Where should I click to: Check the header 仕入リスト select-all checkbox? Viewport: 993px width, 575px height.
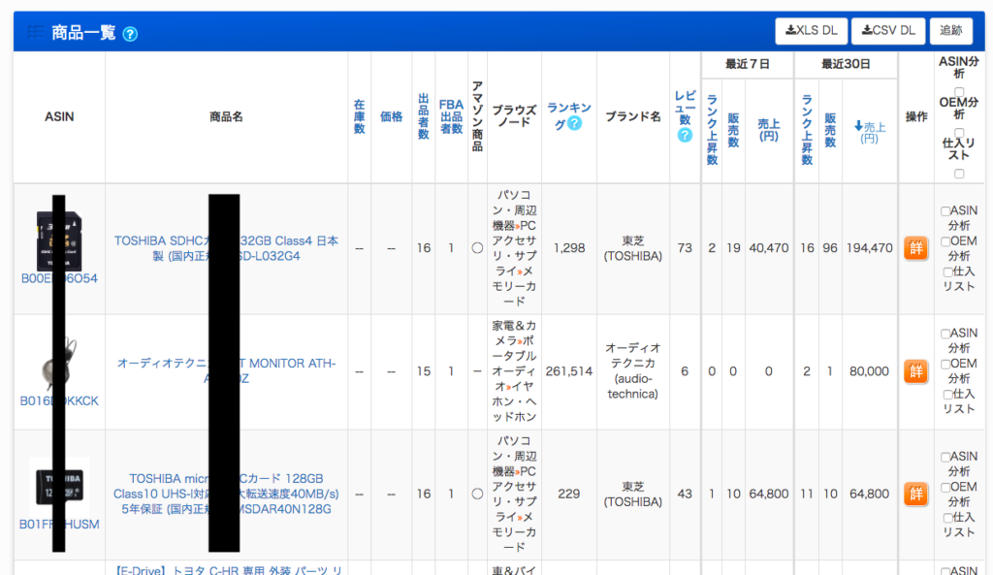(959, 174)
